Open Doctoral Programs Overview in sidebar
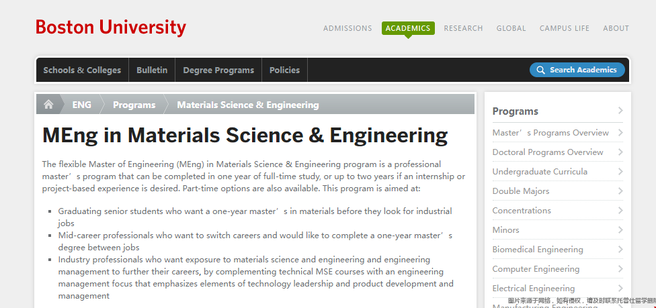 pos(548,152)
